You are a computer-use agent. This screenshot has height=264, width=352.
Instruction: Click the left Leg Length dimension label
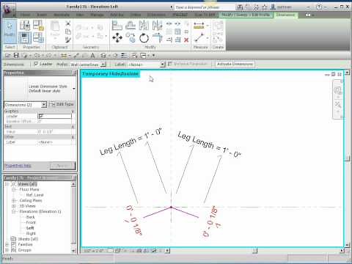131,142
